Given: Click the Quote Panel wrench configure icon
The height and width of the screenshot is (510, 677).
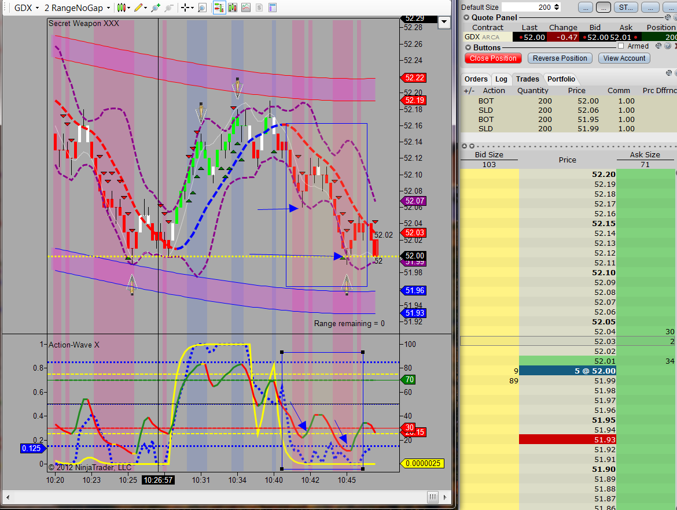Looking at the screenshot, I should pyautogui.click(x=668, y=18).
